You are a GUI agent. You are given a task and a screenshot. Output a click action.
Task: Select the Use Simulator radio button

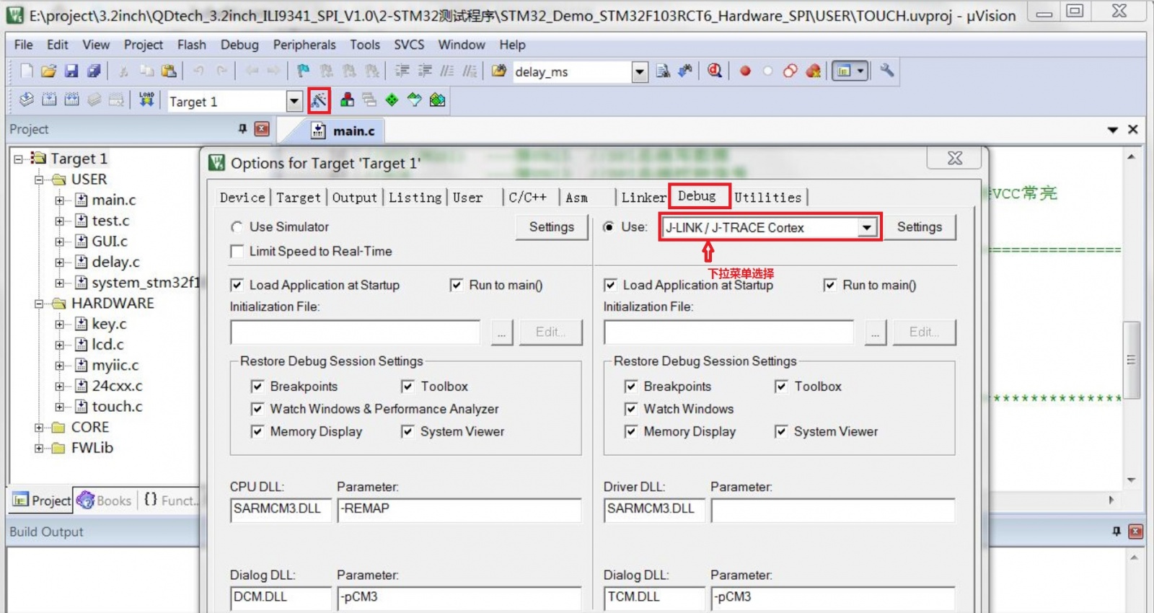[x=237, y=227]
